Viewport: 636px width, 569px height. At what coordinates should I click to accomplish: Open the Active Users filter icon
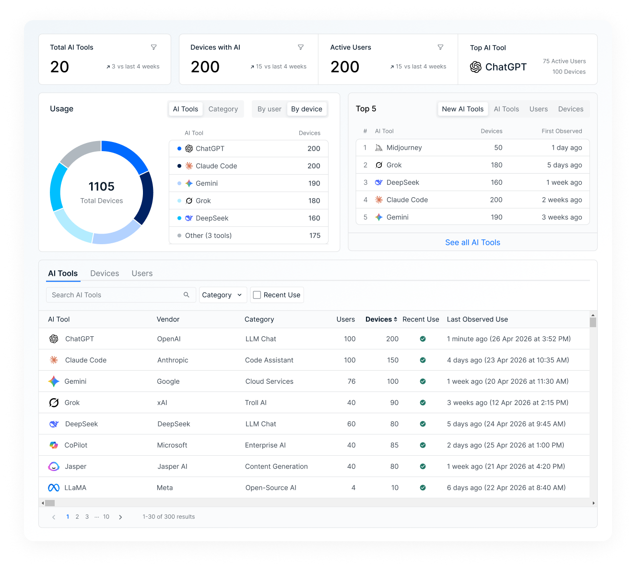tap(440, 47)
